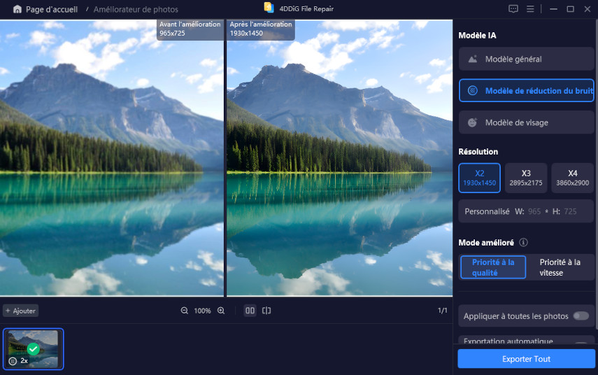The height and width of the screenshot is (375, 598).
Task: Switch to side-by-side comparison view icon
Action: point(250,311)
